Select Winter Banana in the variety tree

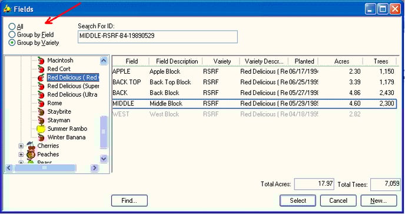click(x=67, y=137)
